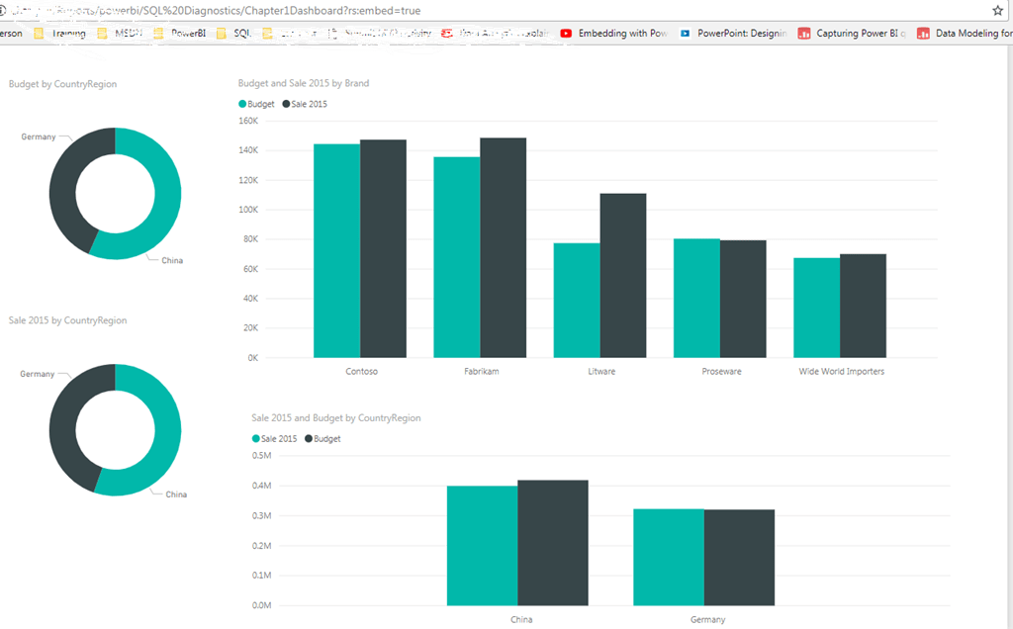
Task: Select the Contoso Budget bar
Action: point(337,247)
